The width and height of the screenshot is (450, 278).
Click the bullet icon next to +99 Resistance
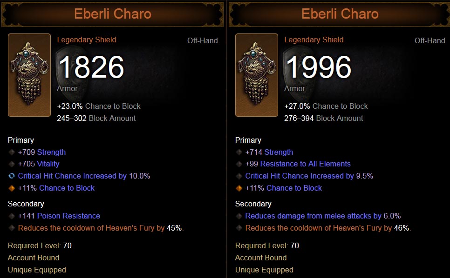[239, 164]
